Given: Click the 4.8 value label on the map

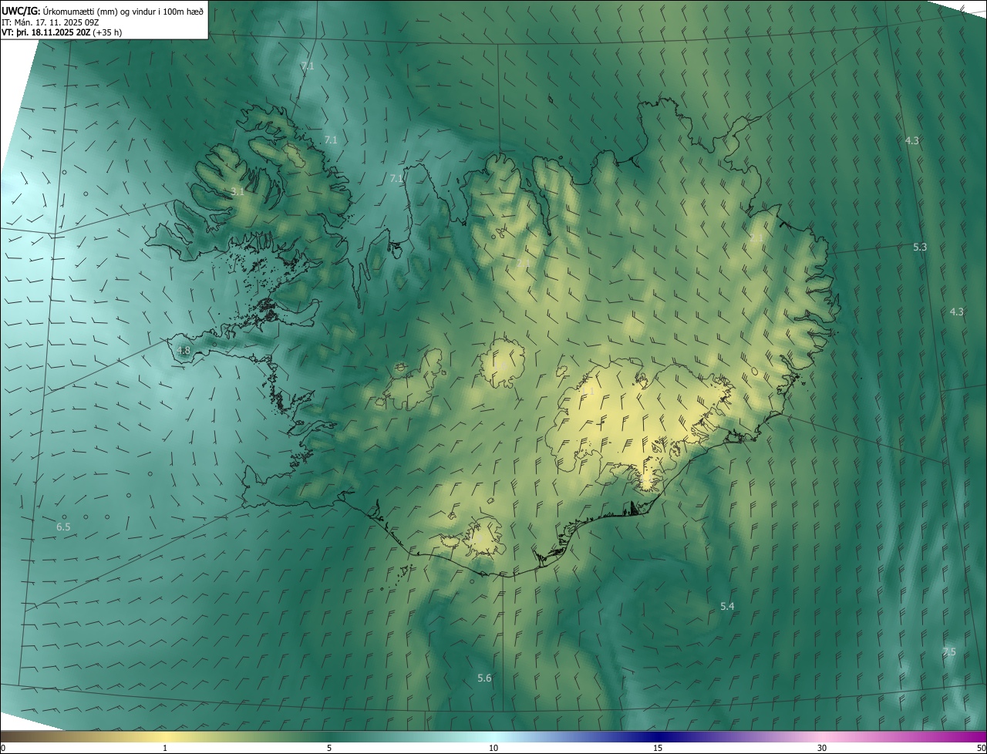Looking at the screenshot, I should tap(184, 350).
